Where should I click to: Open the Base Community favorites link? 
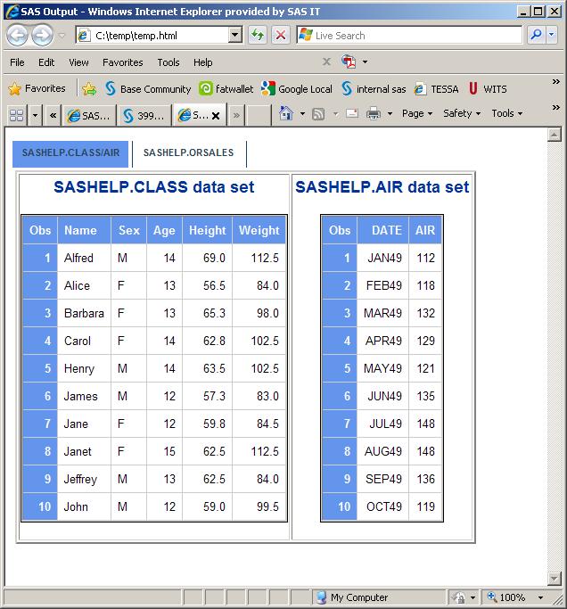[148, 89]
